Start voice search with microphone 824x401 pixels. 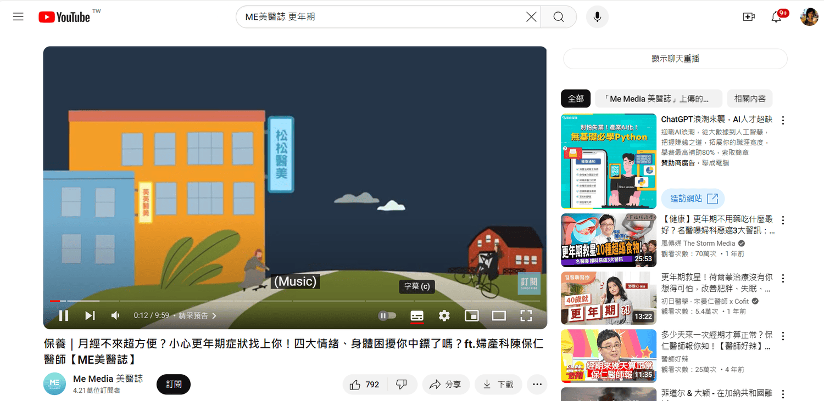pos(597,17)
